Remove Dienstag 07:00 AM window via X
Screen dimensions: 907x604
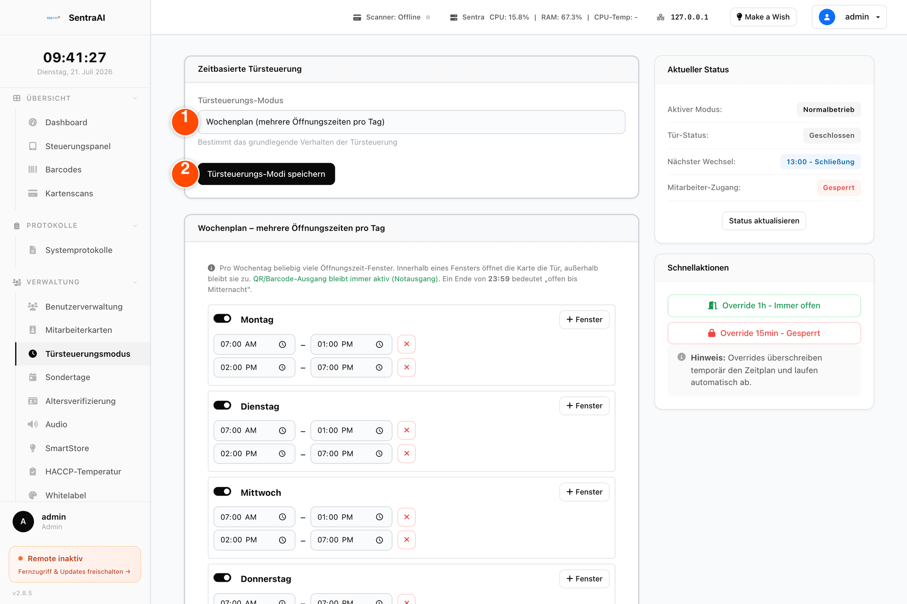[x=407, y=430]
